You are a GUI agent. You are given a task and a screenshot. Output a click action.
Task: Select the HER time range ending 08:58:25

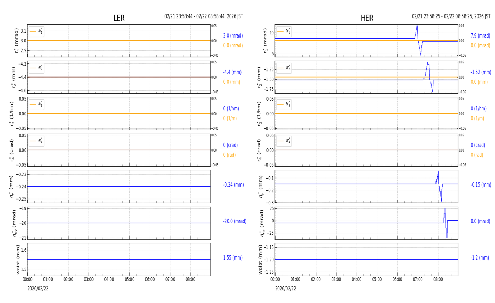tap(451, 16)
